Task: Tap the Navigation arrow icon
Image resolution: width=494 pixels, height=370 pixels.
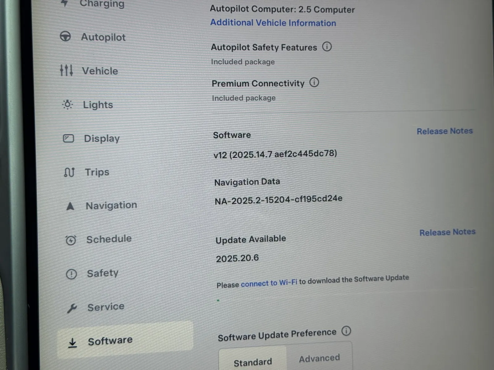Action: (x=70, y=206)
